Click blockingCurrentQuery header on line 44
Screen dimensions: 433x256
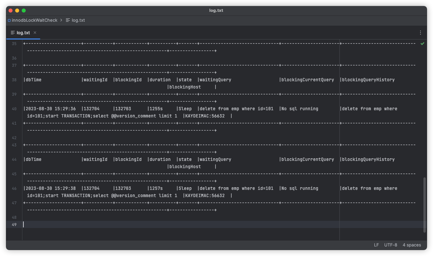[308, 159]
